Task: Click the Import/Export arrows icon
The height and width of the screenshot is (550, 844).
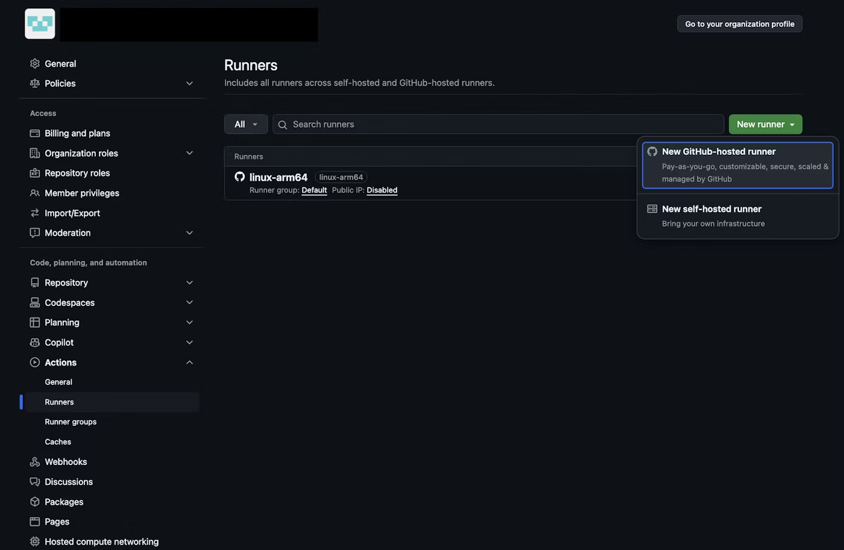Action: coord(35,213)
